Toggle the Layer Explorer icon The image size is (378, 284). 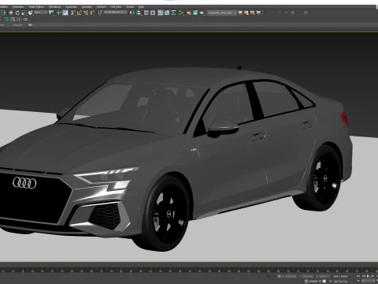click(x=153, y=13)
